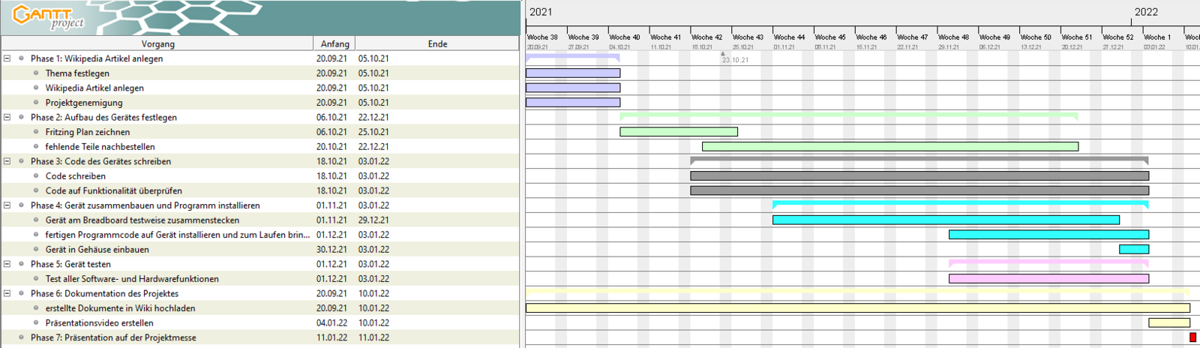Collapse Phase 6: Dokumentation des Projektes
The image size is (1200, 348).
pyautogui.click(x=7, y=293)
